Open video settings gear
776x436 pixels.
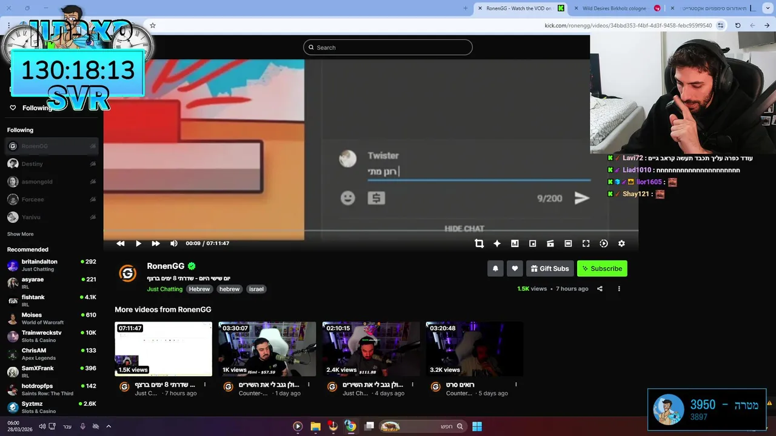point(621,243)
